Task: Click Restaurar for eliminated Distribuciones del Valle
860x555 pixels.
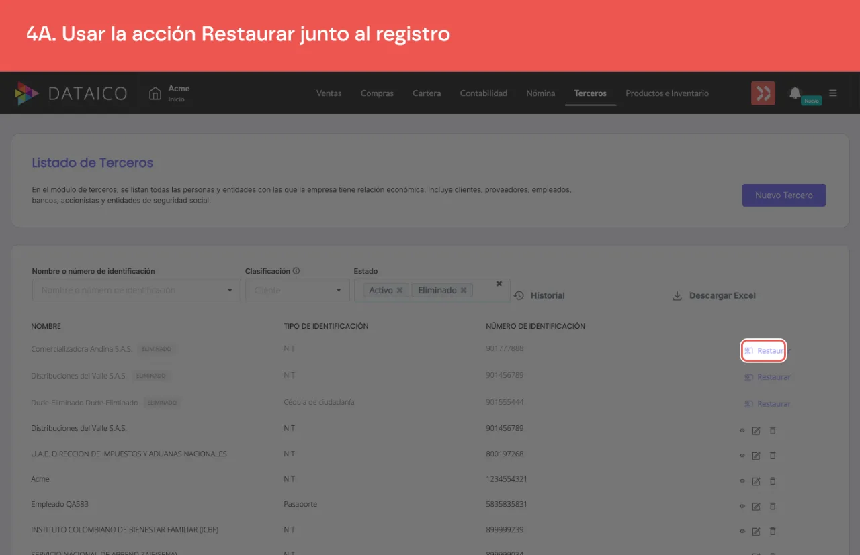Action: [767, 377]
